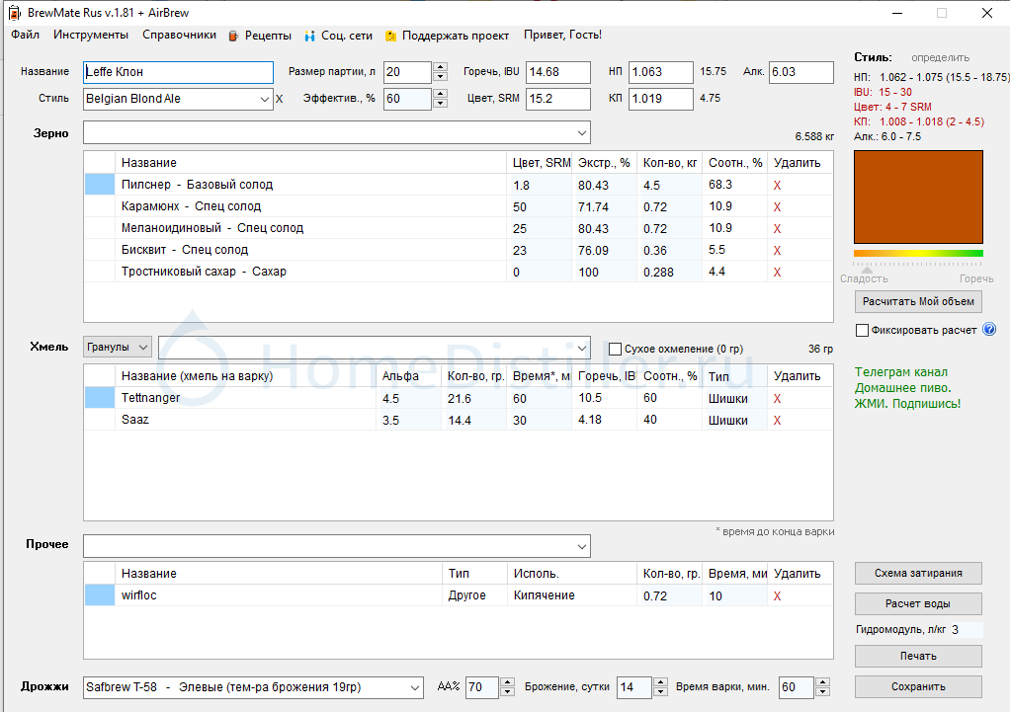Click the Алк. field 6.03
1010x712 pixels.
[801, 72]
